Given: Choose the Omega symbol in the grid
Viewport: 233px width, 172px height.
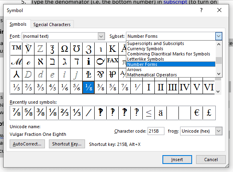Looking at the screenshot, I should click(x=64, y=49).
